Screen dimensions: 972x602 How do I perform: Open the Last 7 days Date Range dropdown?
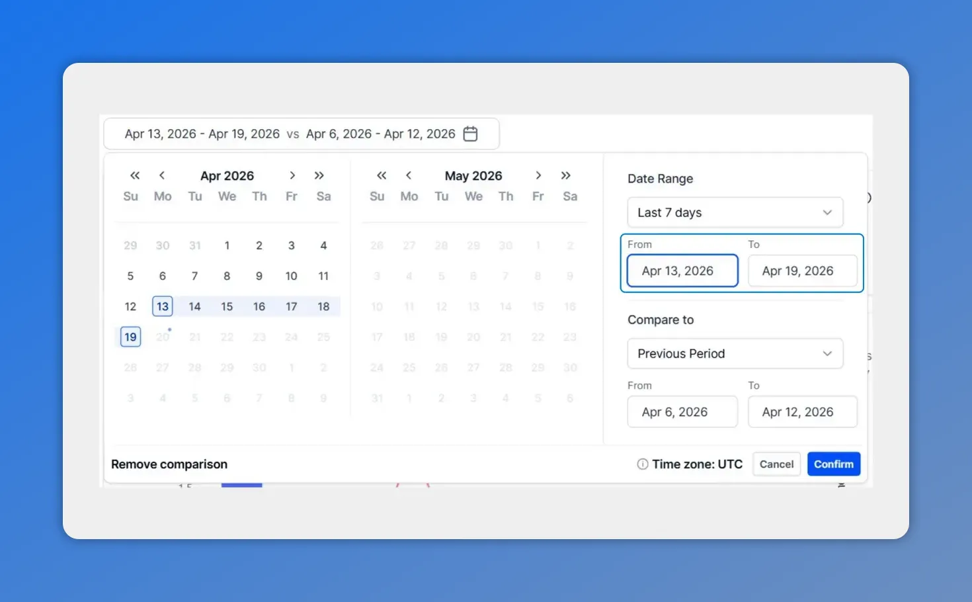[x=735, y=212]
